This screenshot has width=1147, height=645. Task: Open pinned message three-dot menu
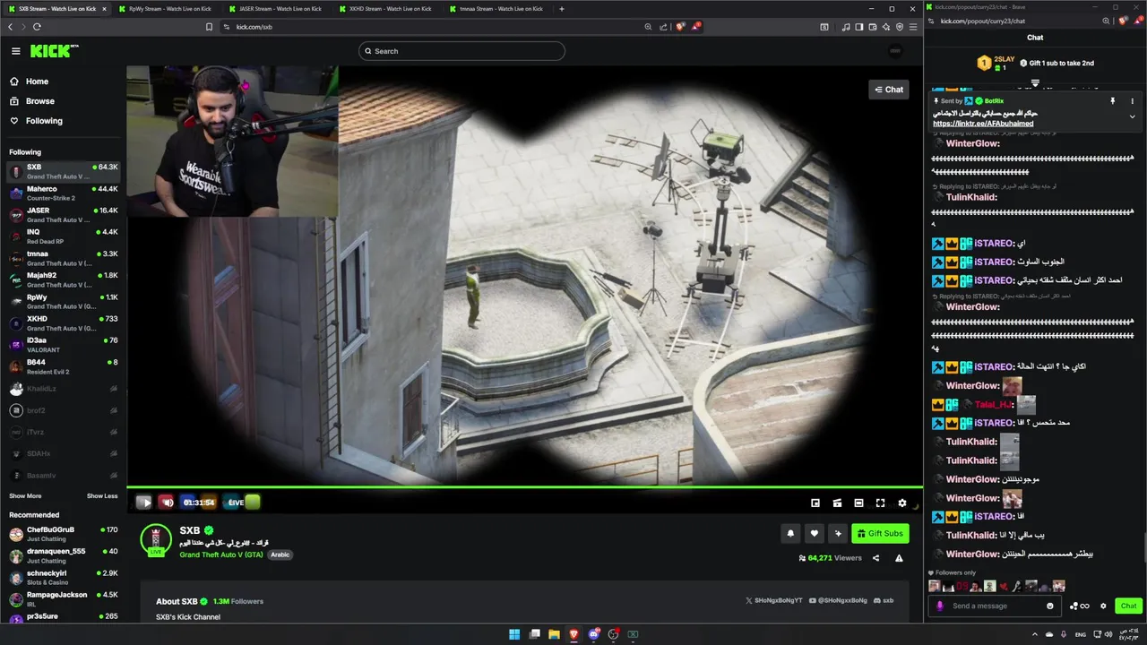click(x=1132, y=101)
